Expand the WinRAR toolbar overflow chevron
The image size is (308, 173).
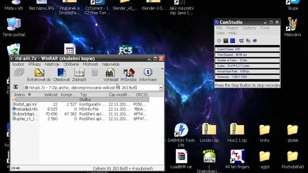pos(162,69)
